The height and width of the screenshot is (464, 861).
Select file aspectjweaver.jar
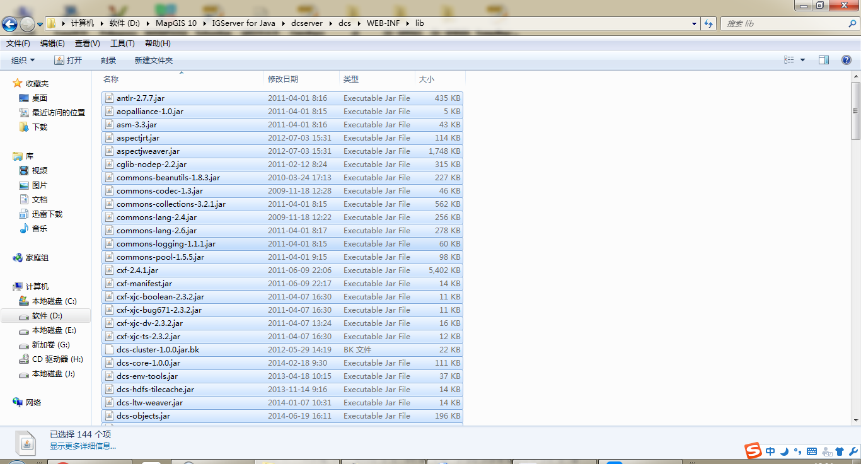pyautogui.click(x=282, y=151)
